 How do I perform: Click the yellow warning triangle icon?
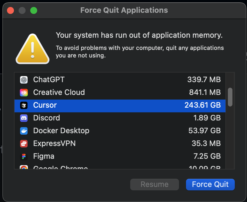pos(33,49)
